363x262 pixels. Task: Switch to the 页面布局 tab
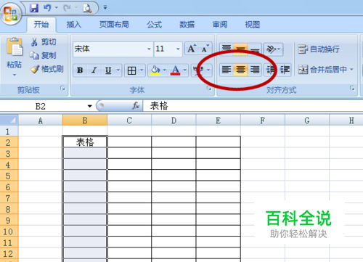[114, 25]
